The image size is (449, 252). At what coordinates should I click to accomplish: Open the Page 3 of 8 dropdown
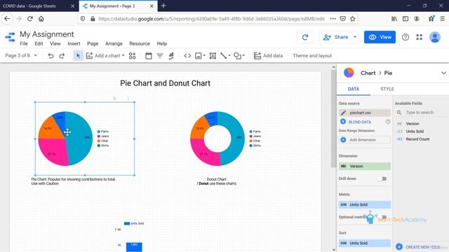point(21,56)
